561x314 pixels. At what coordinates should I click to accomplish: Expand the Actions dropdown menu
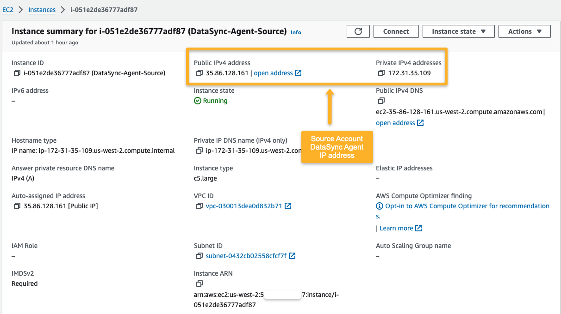pyautogui.click(x=524, y=31)
